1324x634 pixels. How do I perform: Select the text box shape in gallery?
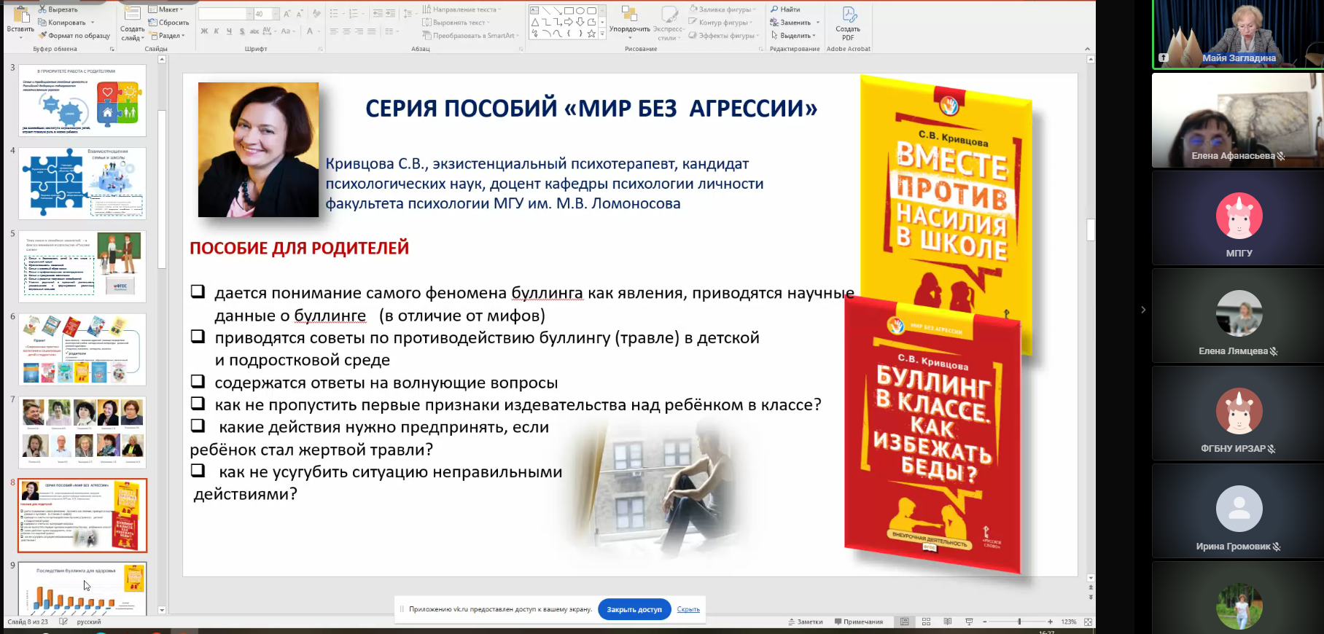pyautogui.click(x=534, y=11)
